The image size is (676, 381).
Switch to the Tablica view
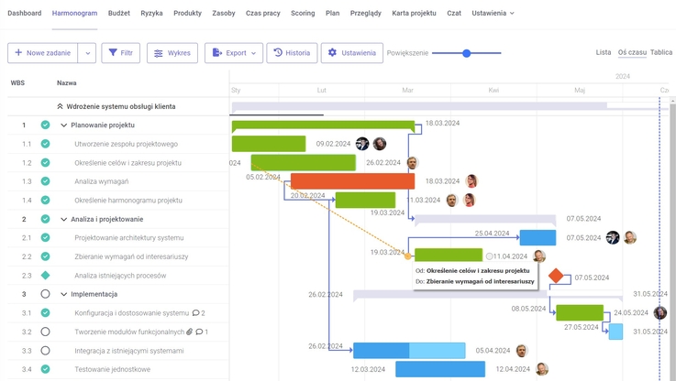tap(660, 52)
